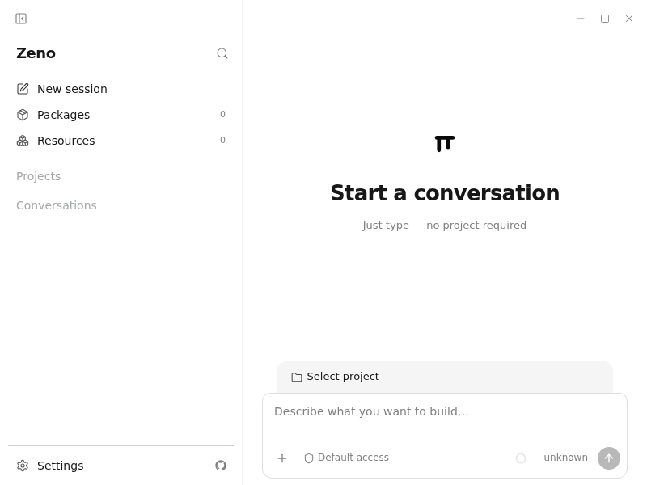The height and width of the screenshot is (485, 647).
Task: Click the Start a conversation heading
Action: point(445,192)
